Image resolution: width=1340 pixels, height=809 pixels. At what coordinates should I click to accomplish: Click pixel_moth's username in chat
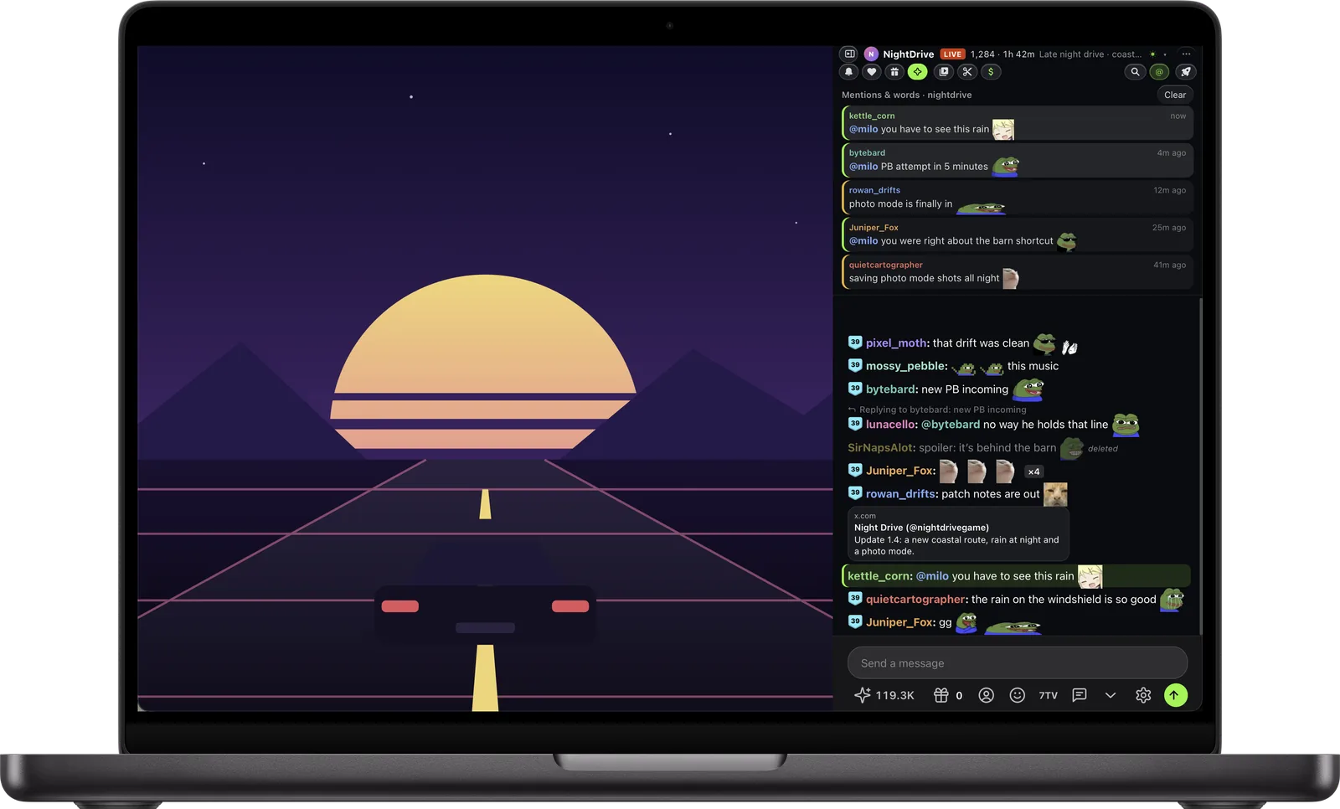tap(896, 343)
